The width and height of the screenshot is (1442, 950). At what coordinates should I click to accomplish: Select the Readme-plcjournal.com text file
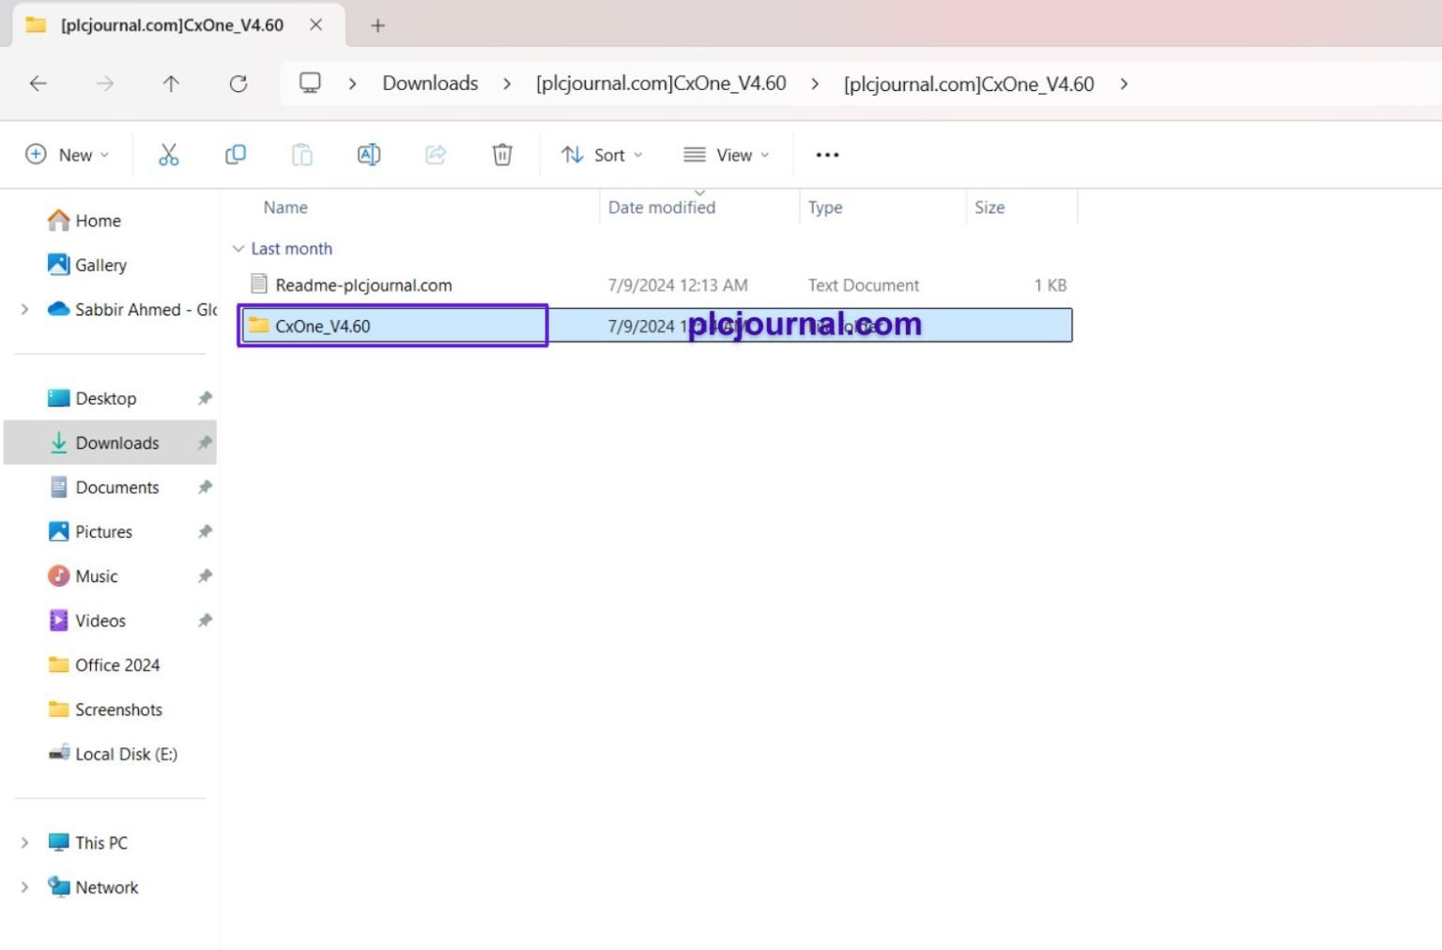[363, 284]
